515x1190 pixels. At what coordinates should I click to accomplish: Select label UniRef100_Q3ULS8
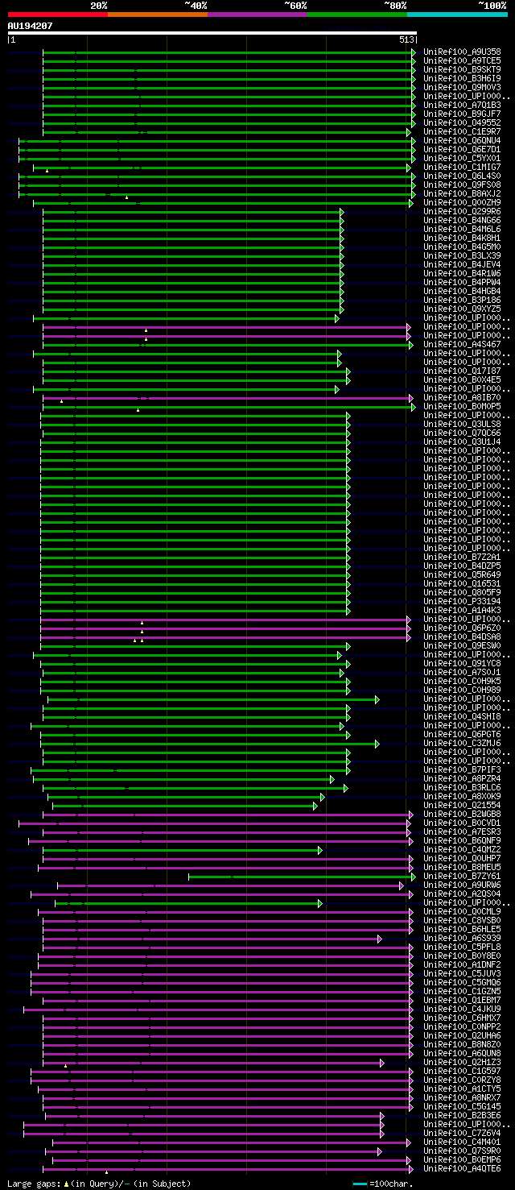(x=462, y=424)
